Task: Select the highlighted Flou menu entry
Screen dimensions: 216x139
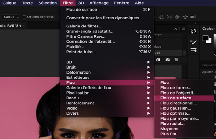Action: coord(107,82)
